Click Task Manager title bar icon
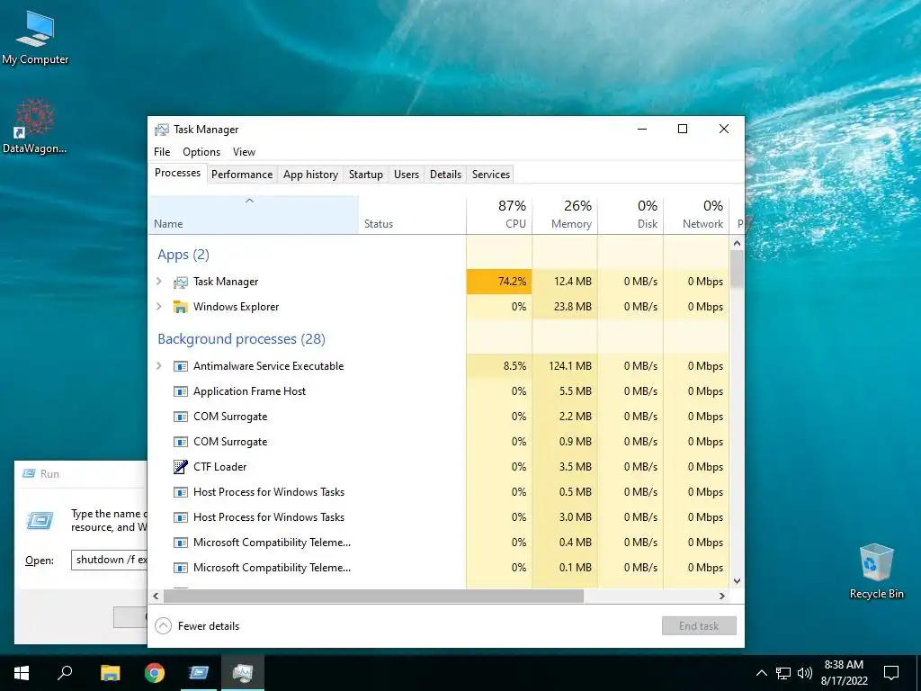921x691 pixels. click(162, 130)
